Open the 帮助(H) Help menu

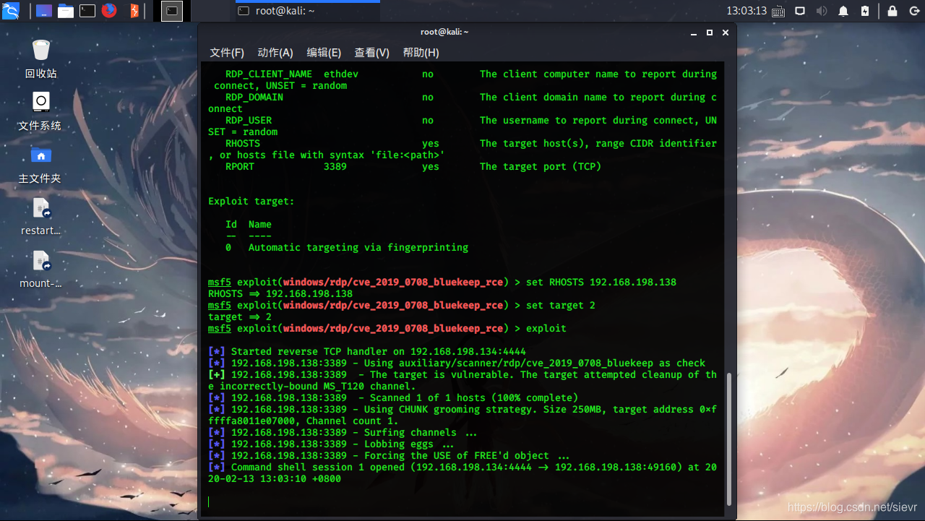click(421, 53)
